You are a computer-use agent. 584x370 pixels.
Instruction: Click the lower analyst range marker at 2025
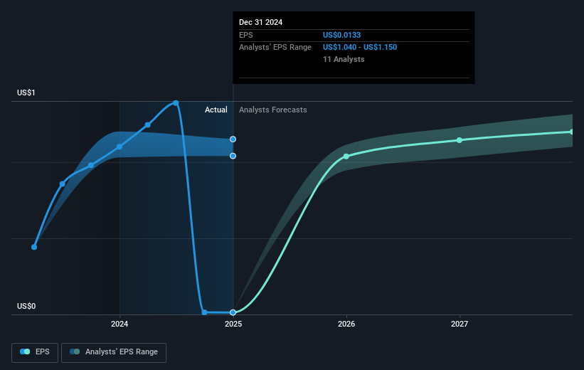[233, 156]
